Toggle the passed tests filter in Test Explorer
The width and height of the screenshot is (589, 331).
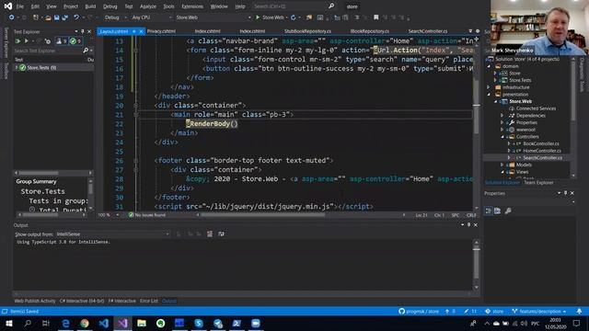pyautogui.click(x=75, y=40)
